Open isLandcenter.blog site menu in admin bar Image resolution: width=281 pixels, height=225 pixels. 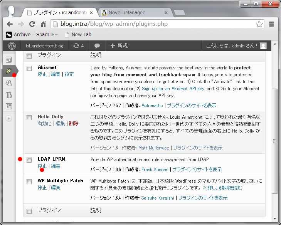tap(44, 46)
